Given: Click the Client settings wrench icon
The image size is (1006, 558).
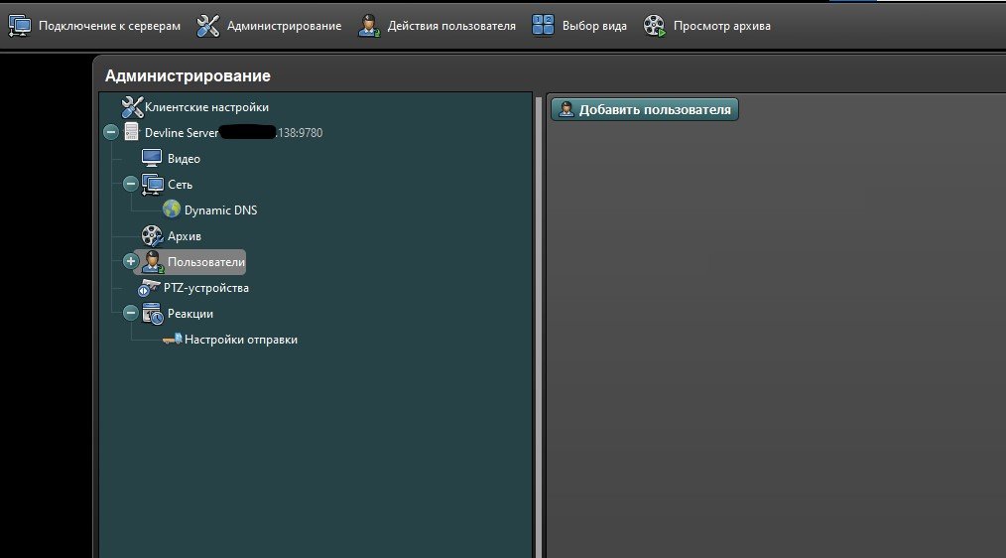Looking at the screenshot, I should point(132,107).
